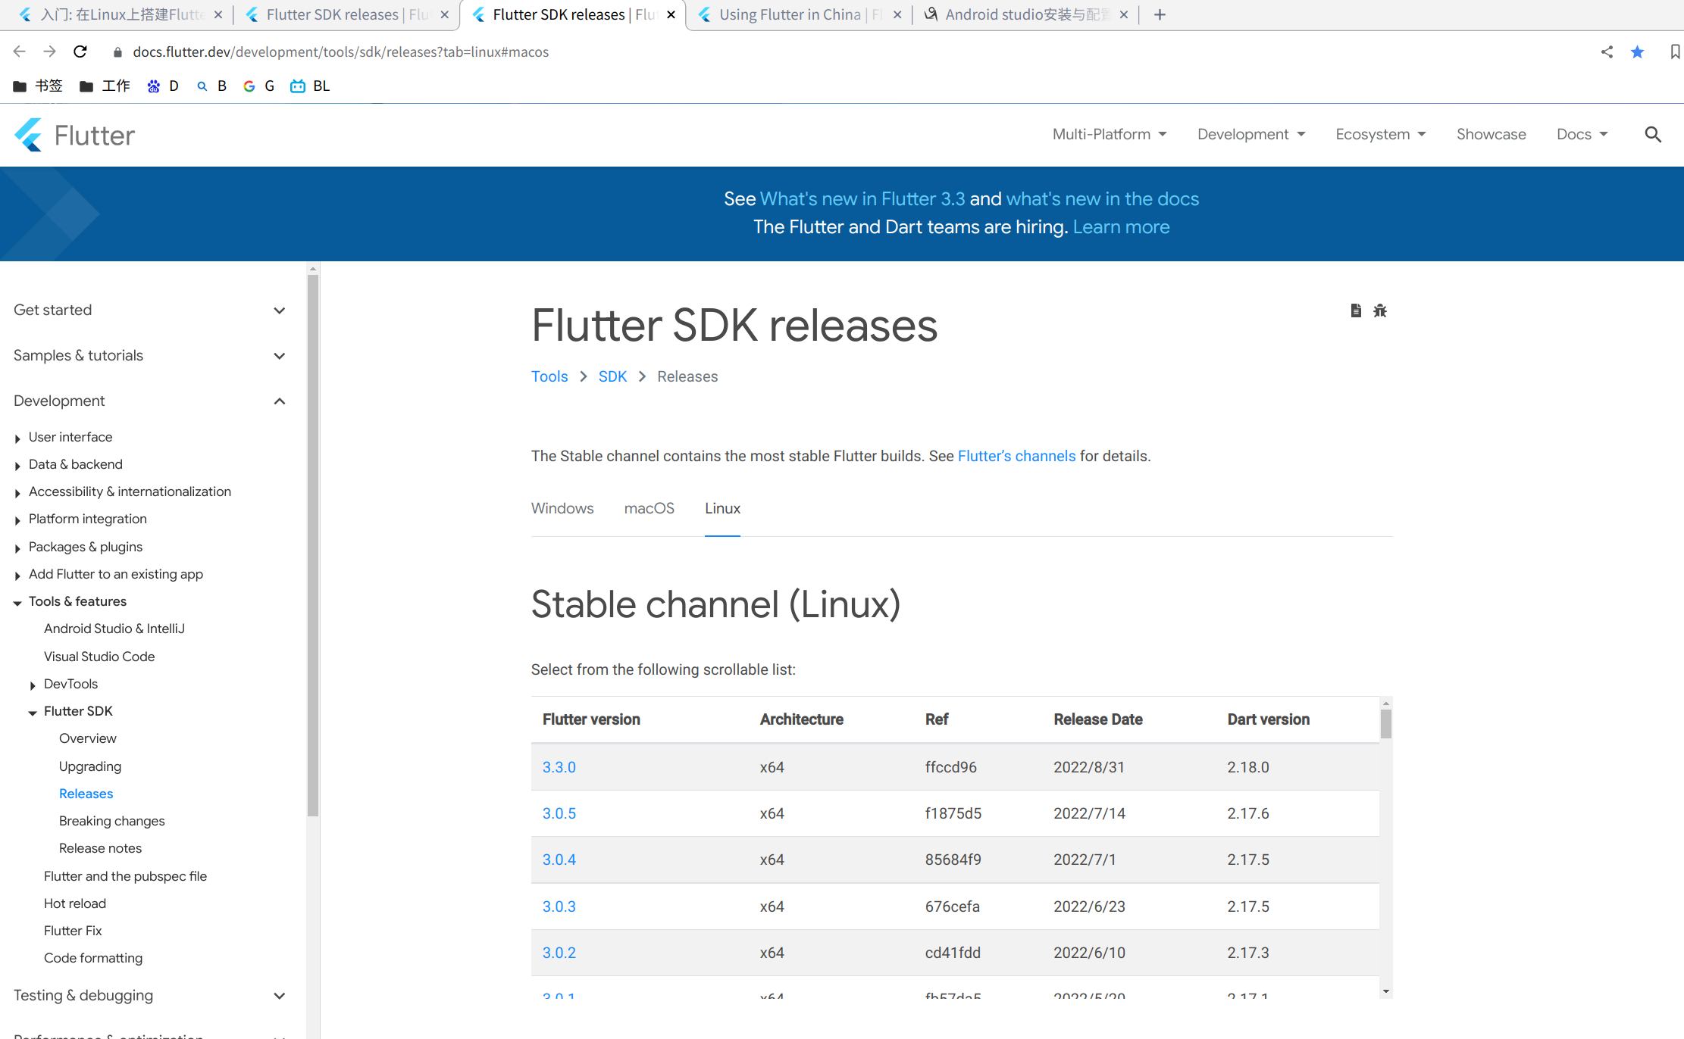Expand the DevTools tree item
The width and height of the screenshot is (1684, 1039).
coord(33,685)
